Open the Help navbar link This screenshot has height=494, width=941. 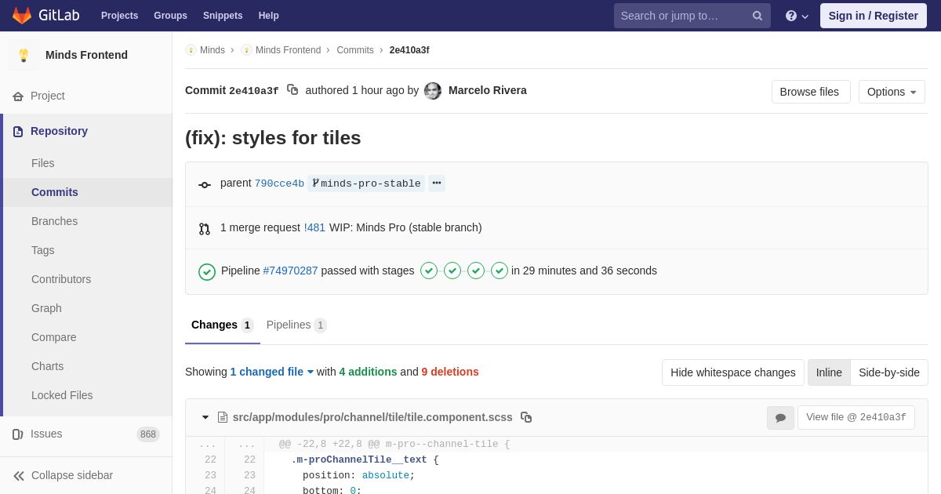(269, 16)
